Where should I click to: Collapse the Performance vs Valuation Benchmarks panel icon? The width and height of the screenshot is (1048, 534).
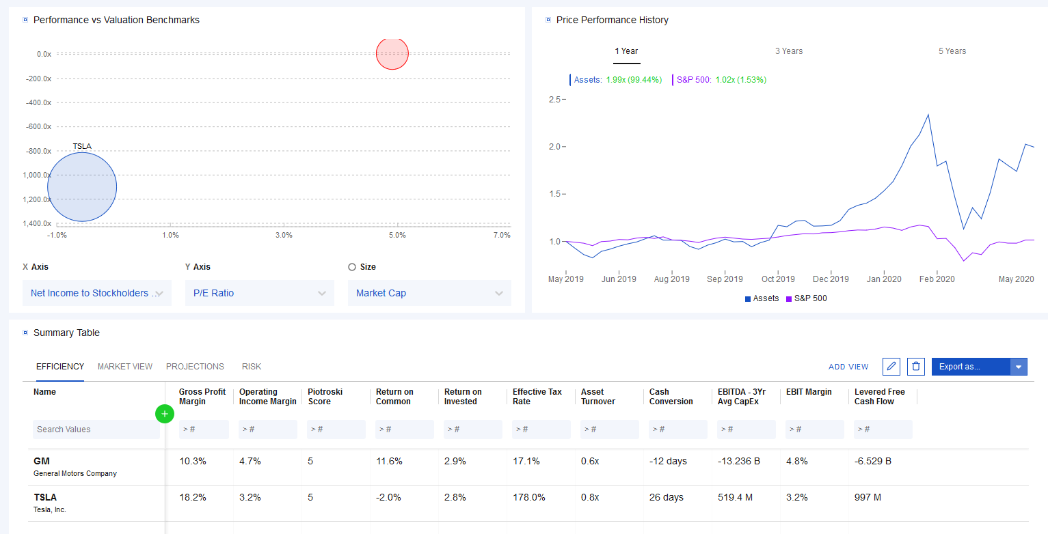coord(25,20)
